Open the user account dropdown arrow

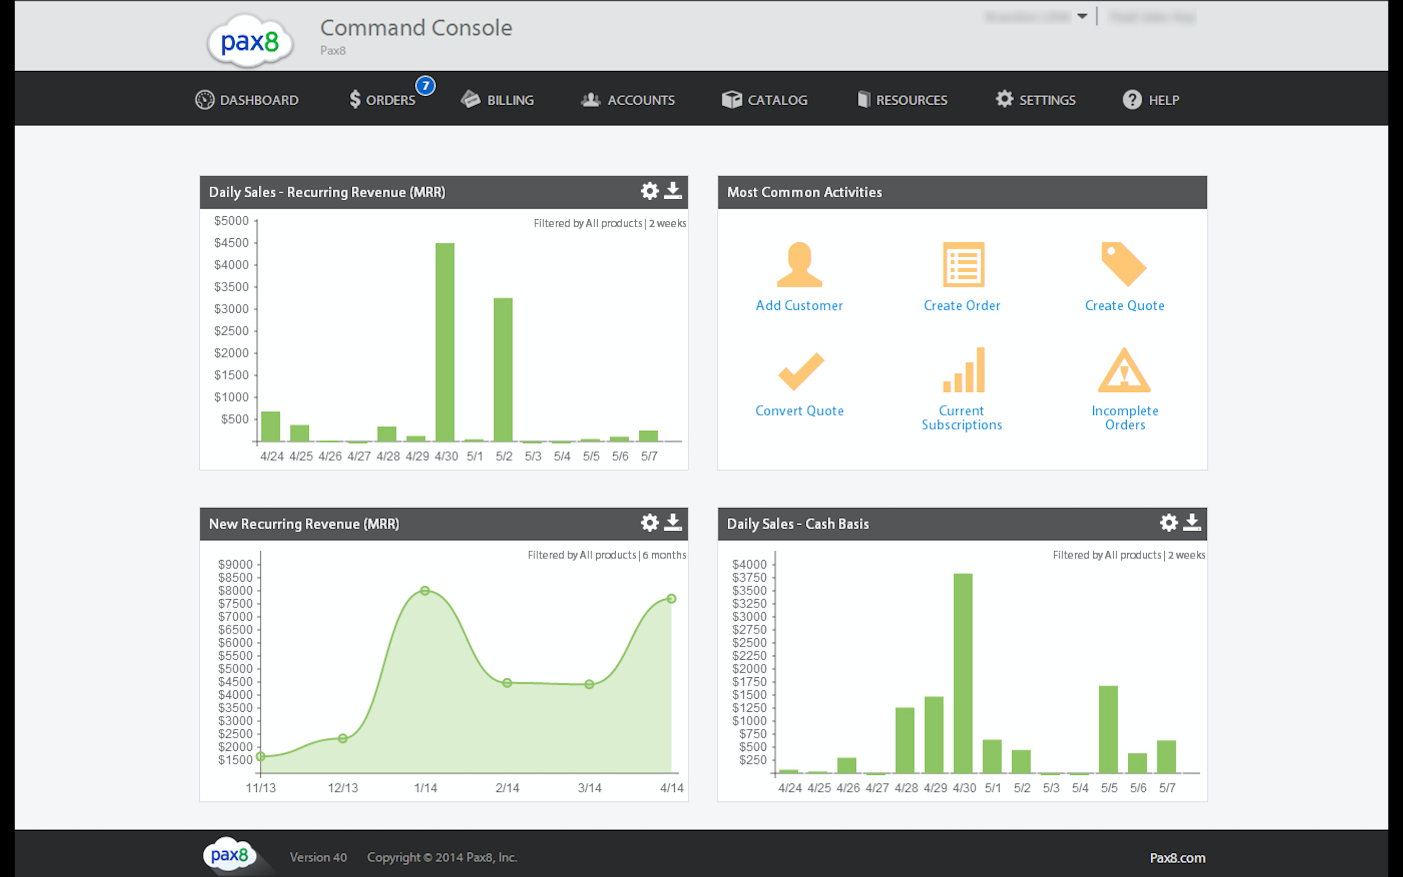(1083, 17)
